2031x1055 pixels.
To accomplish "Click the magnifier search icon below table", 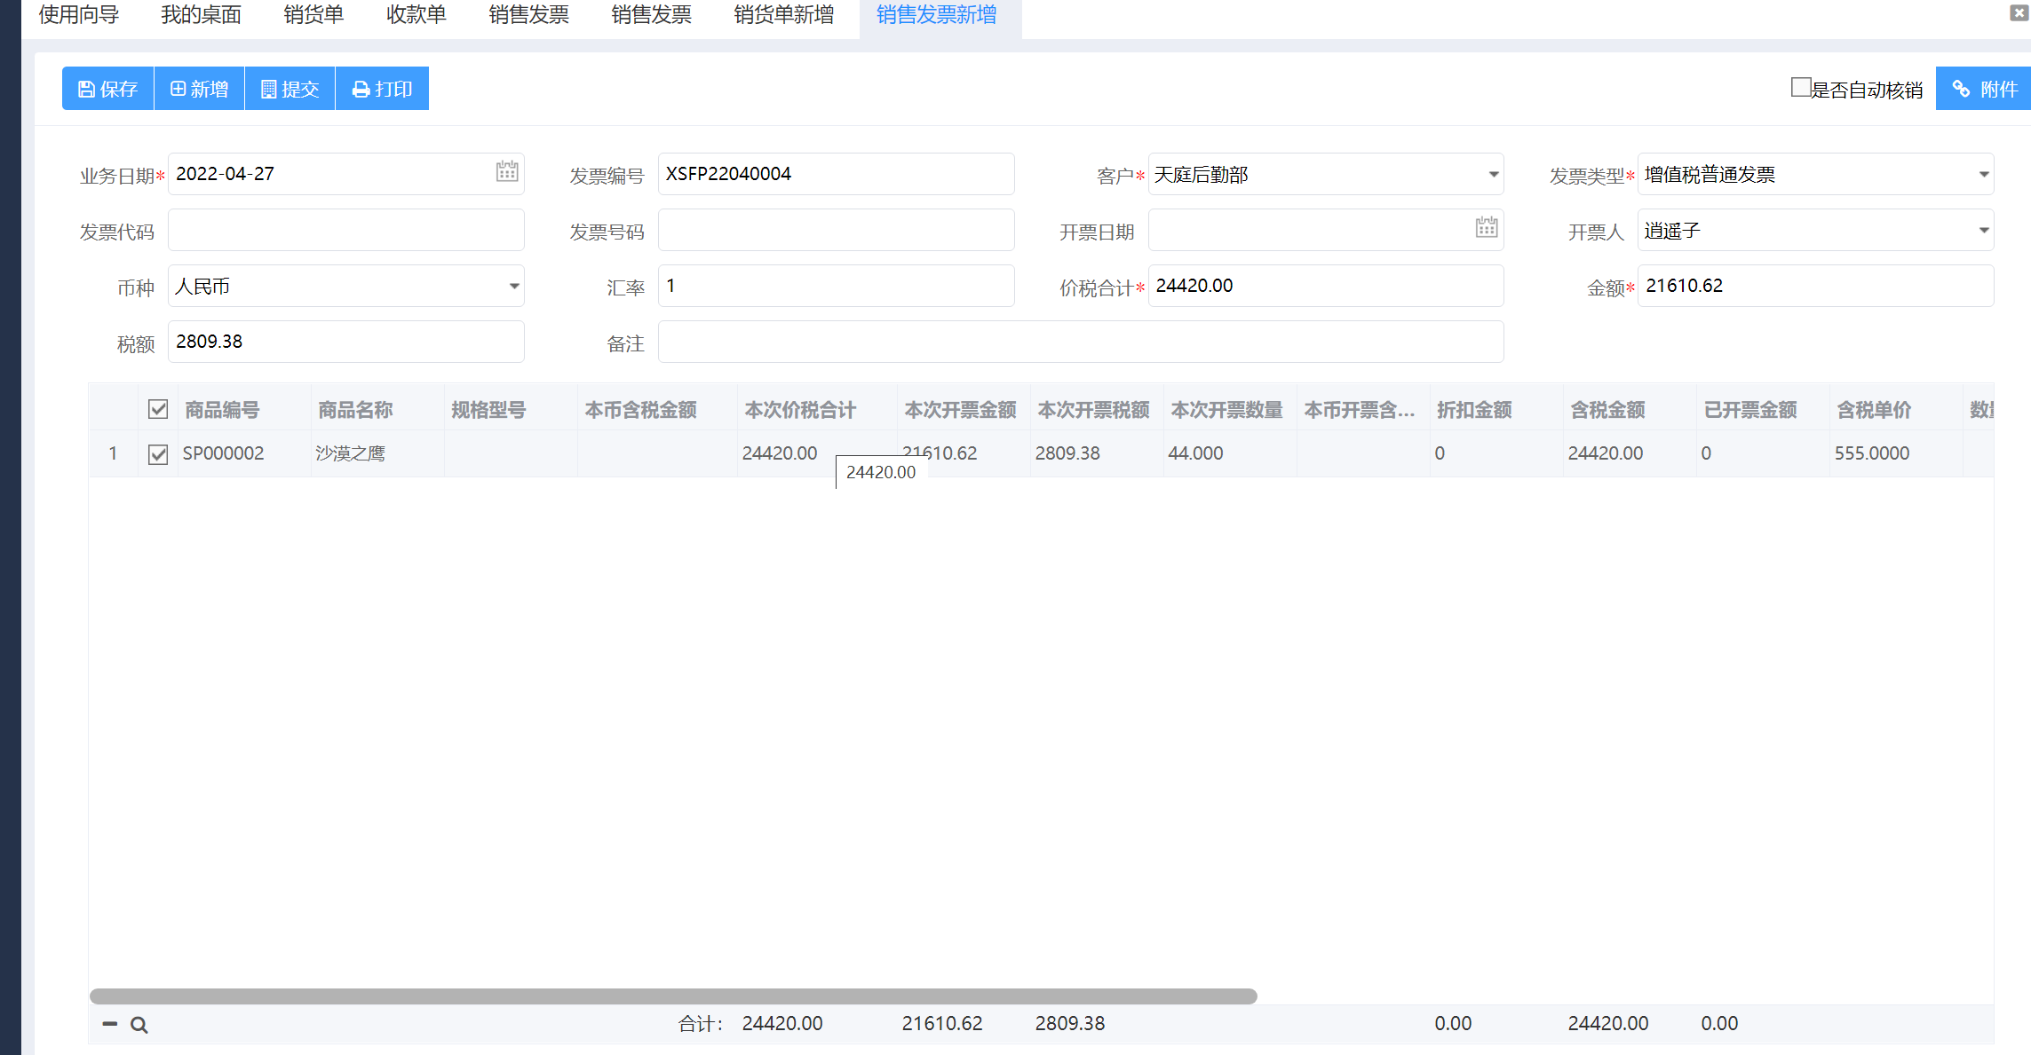I will pyautogui.click(x=139, y=1025).
